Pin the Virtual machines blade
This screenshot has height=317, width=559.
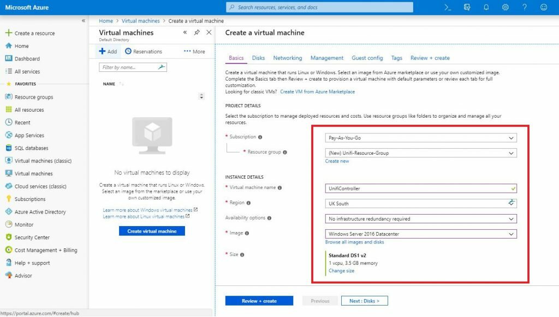[197, 32]
